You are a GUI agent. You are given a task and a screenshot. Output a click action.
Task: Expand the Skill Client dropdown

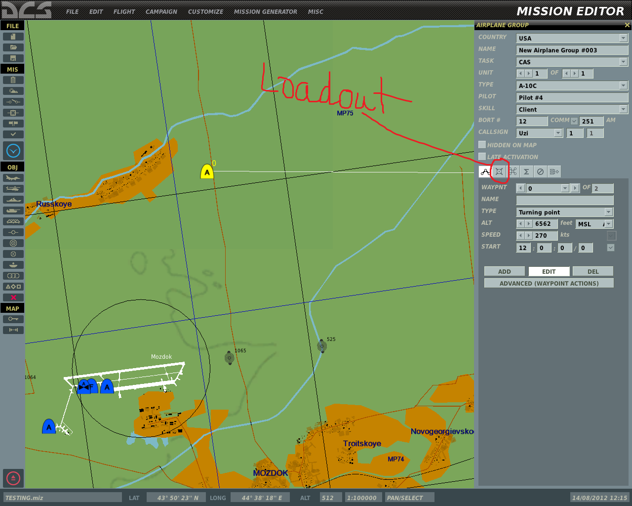(x=623, y=109)
